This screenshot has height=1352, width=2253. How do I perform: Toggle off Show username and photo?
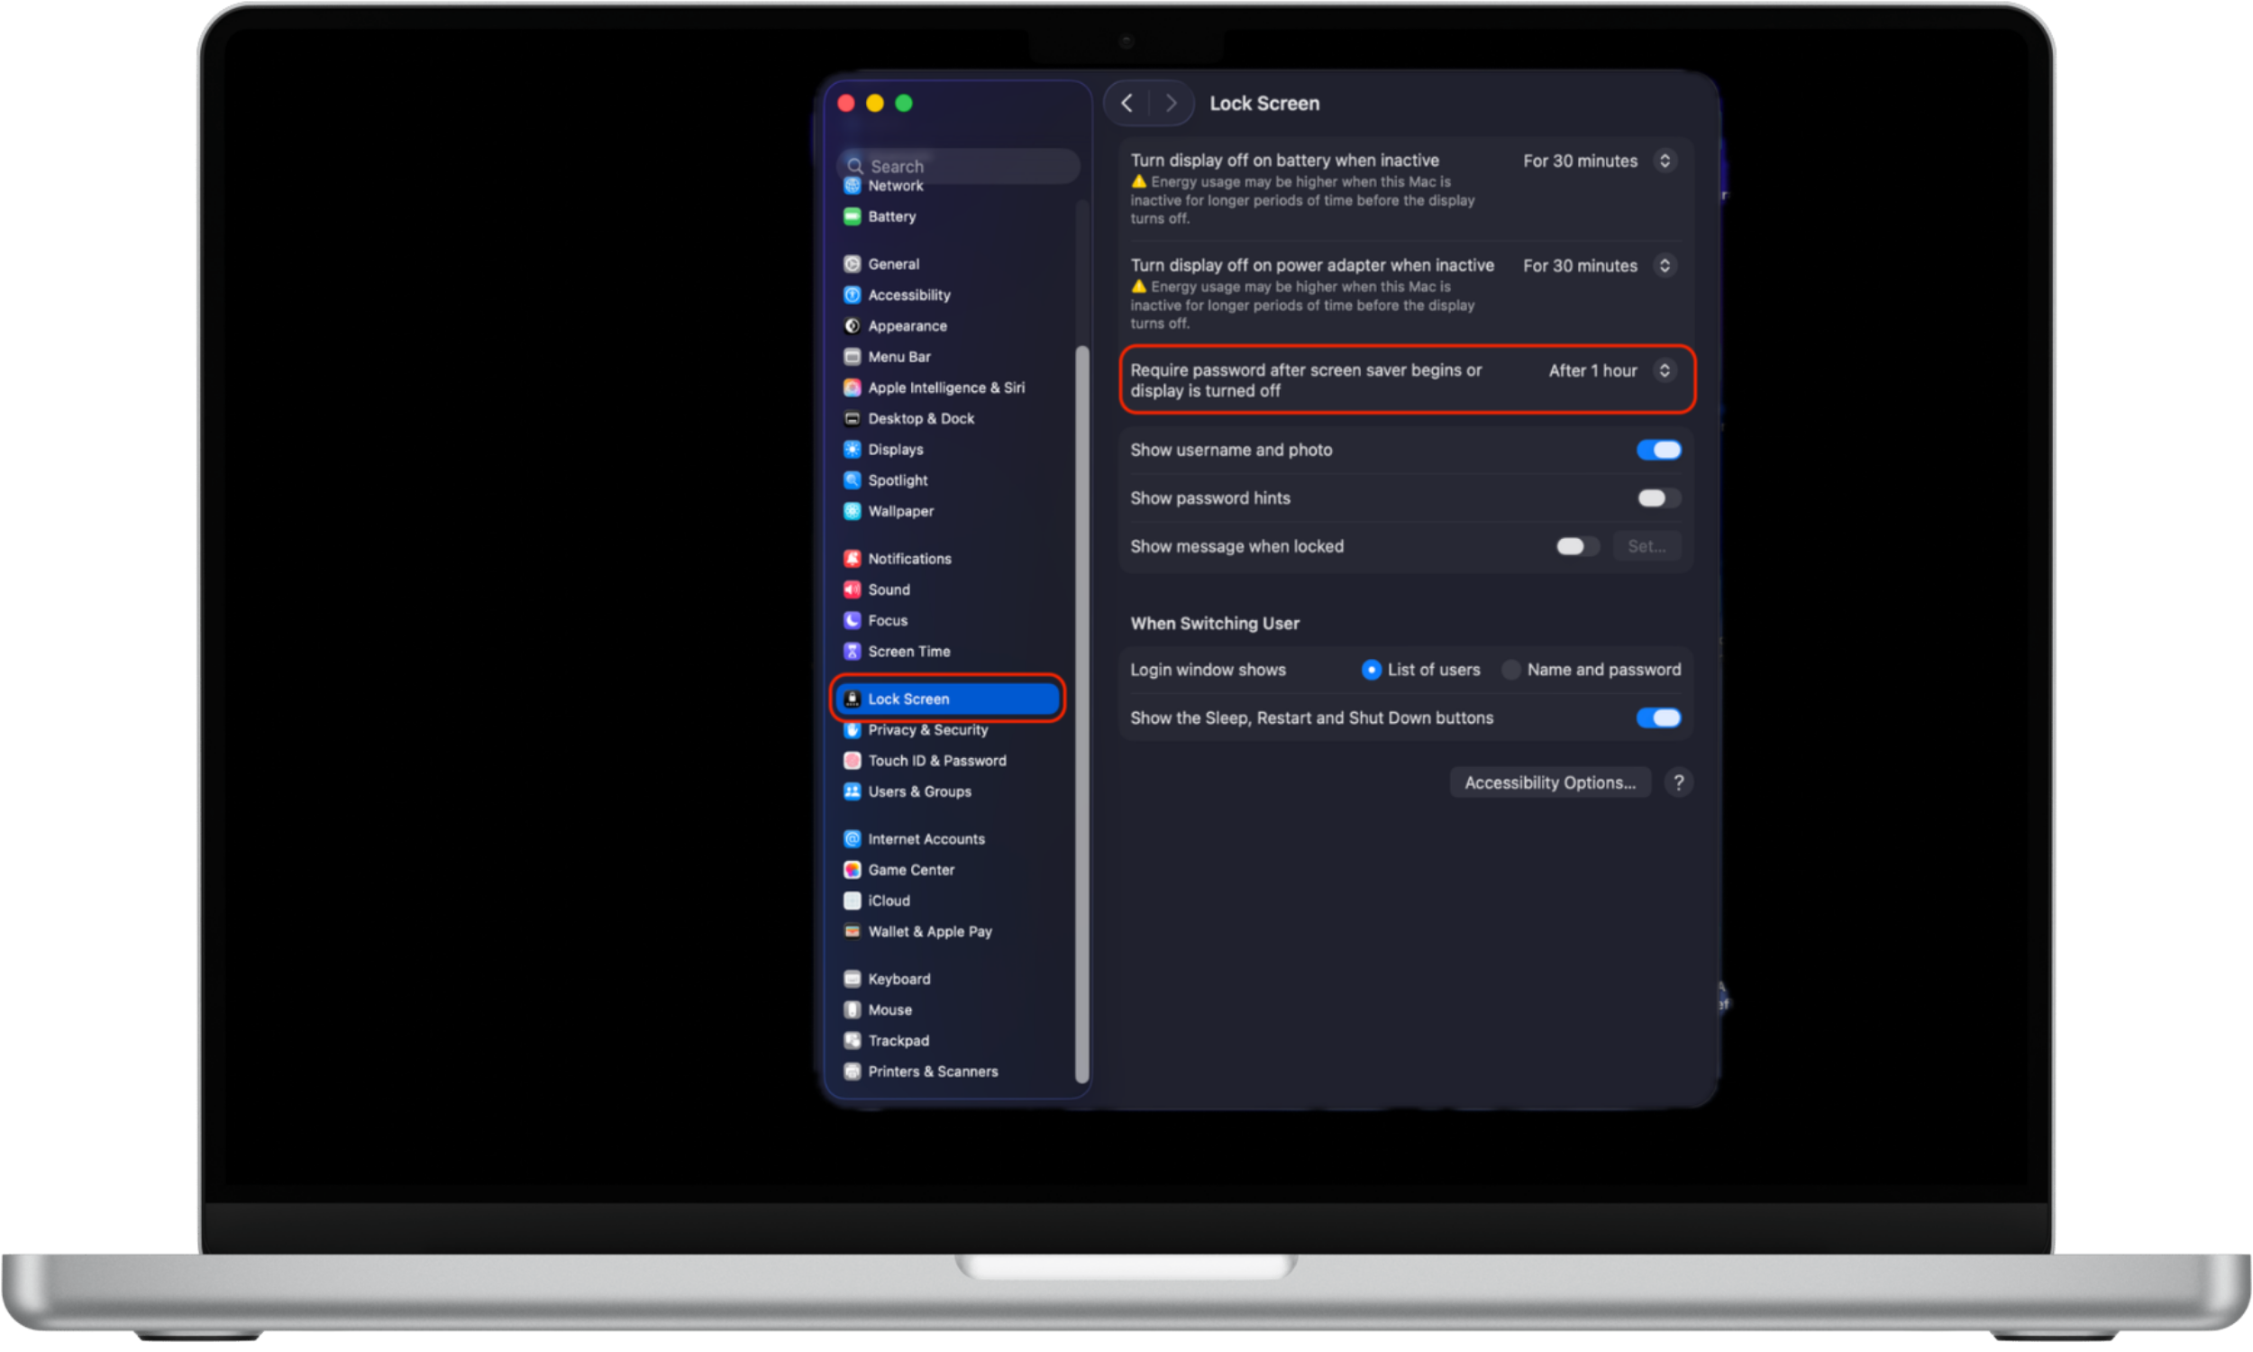click(x=1658, y=449)
